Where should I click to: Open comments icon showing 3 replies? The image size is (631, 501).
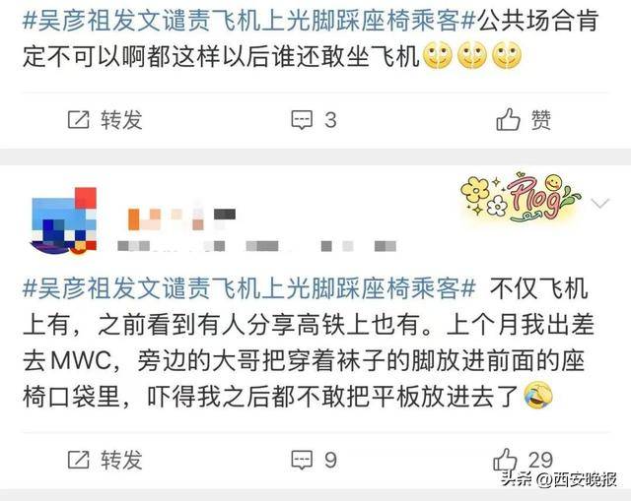(x=302, y=120)
